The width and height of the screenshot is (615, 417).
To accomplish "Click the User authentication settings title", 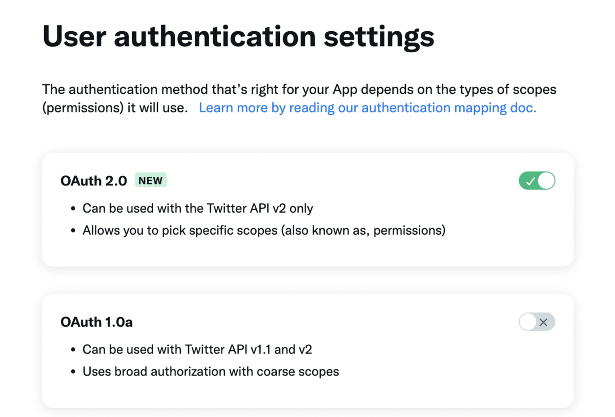I will click(238, 36).
